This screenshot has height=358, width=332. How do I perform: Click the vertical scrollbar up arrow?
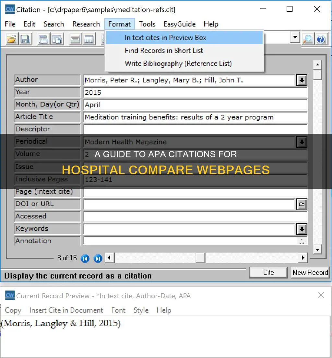click(x=317, y=65)
